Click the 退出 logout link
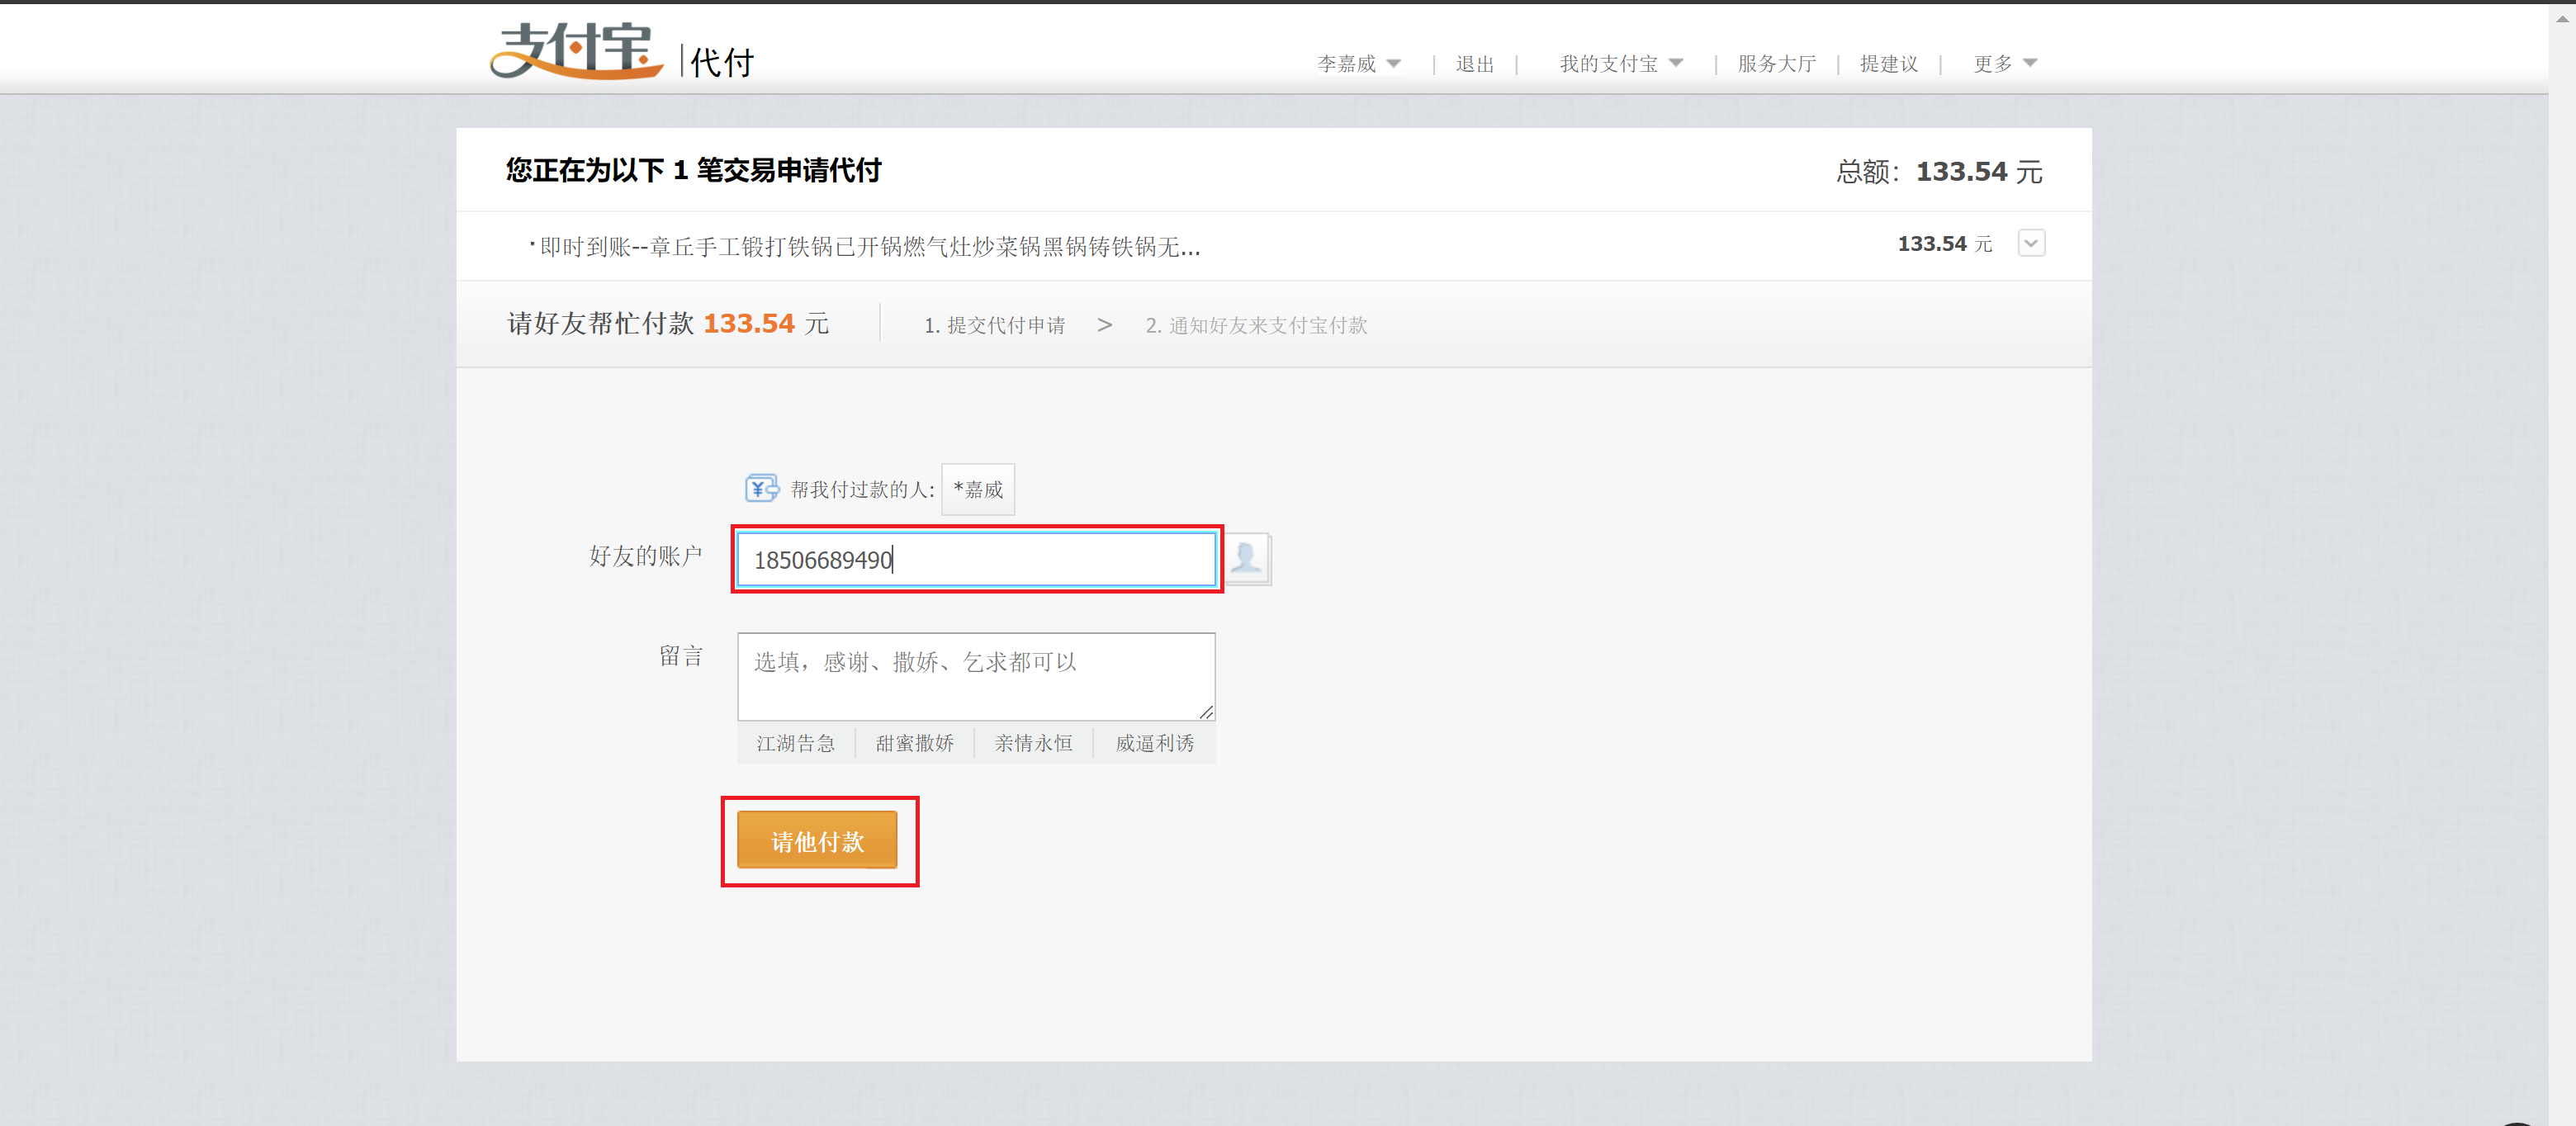The width and height of the screenshot is (2576, 1126). pyautogui.click(x=1474, y=64)
